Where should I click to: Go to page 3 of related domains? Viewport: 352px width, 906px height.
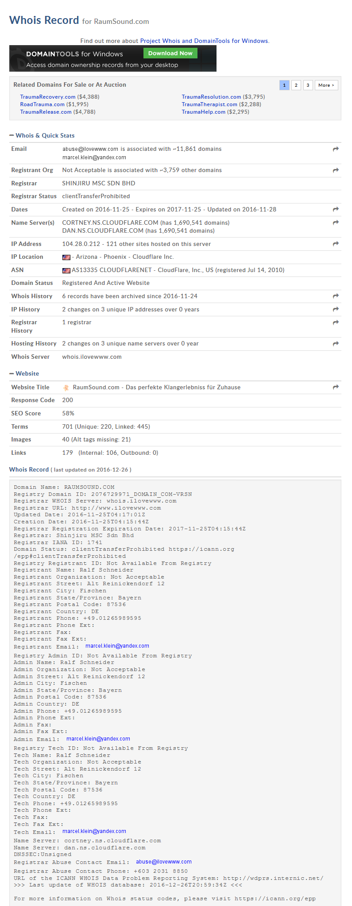point(308,85)
